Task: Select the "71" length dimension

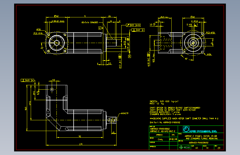Action: click(85, 16)
